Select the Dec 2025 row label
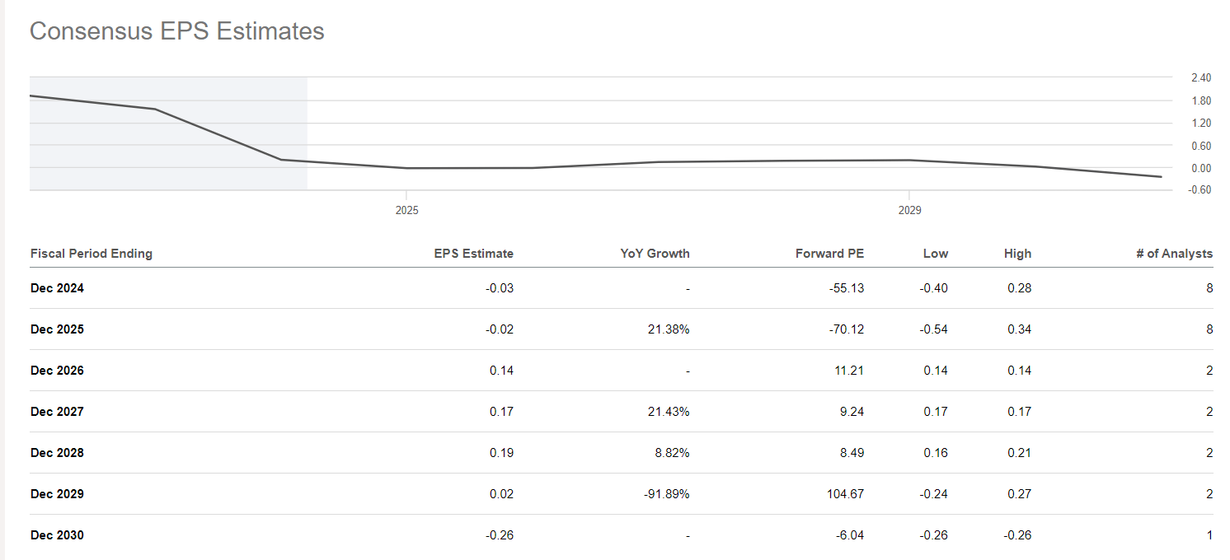Screen dimensions: 1230x560 coord(57,329)
